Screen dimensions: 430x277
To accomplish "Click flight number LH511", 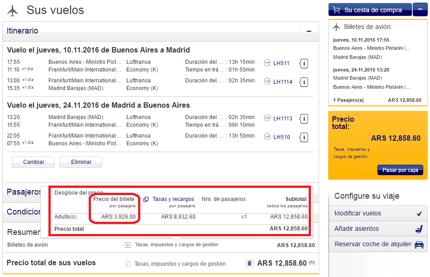I will 281,63.
